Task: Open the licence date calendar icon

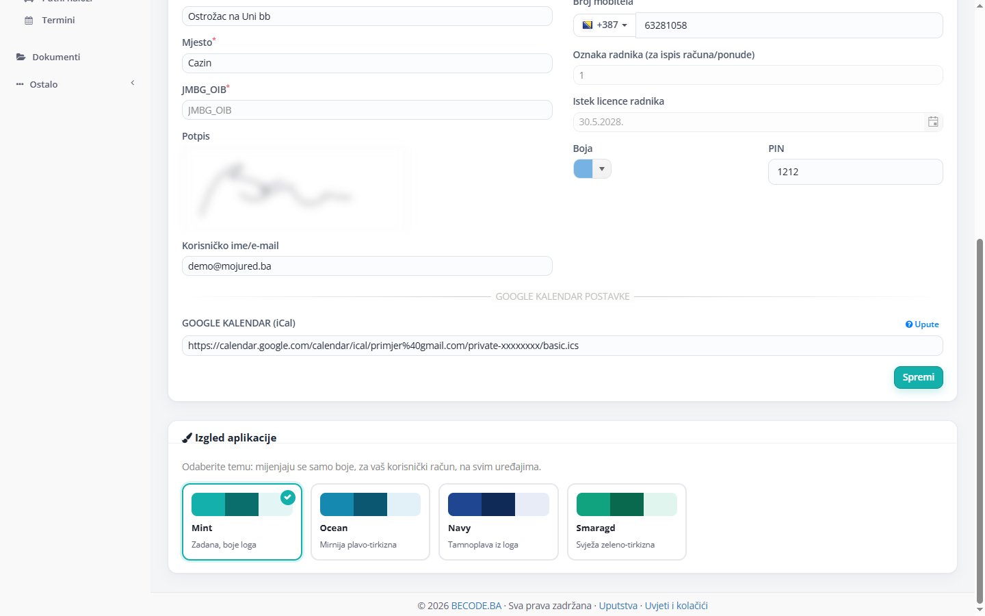Action: (933, 122)
